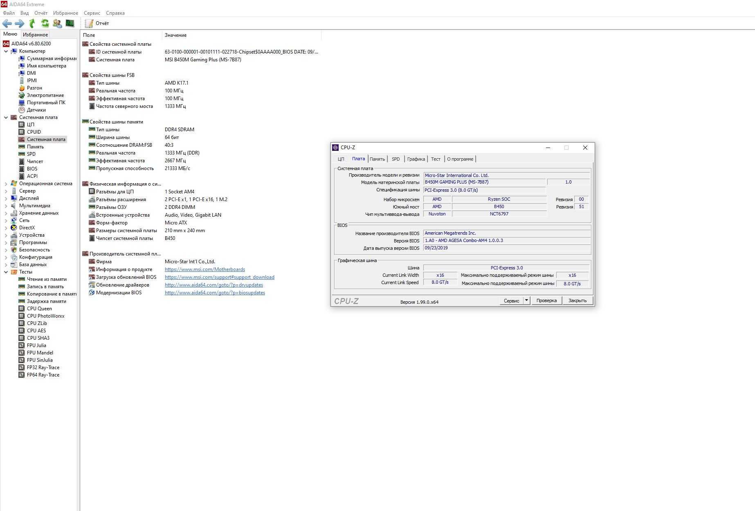Expand the Дисплей tree node
The image size is (755, 511).
[x=6, y=198]
